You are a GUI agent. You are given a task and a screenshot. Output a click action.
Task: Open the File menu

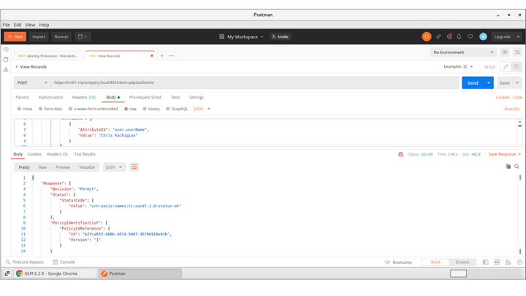tap(6, 25)
